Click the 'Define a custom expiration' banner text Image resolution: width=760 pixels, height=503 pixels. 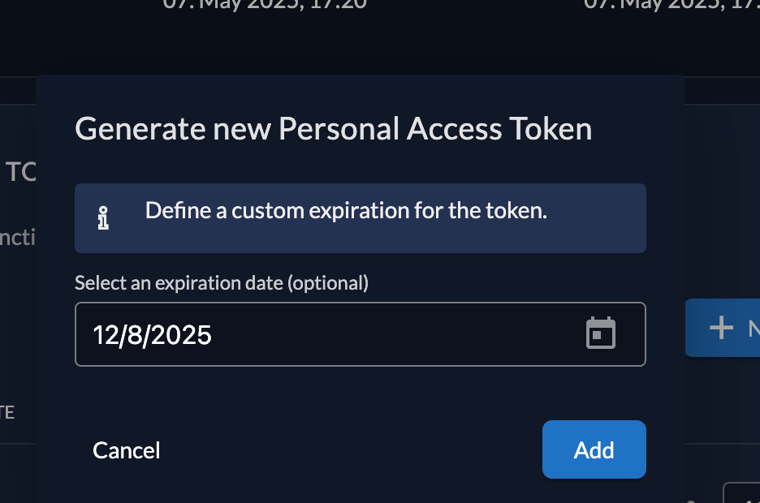(346, 211)
